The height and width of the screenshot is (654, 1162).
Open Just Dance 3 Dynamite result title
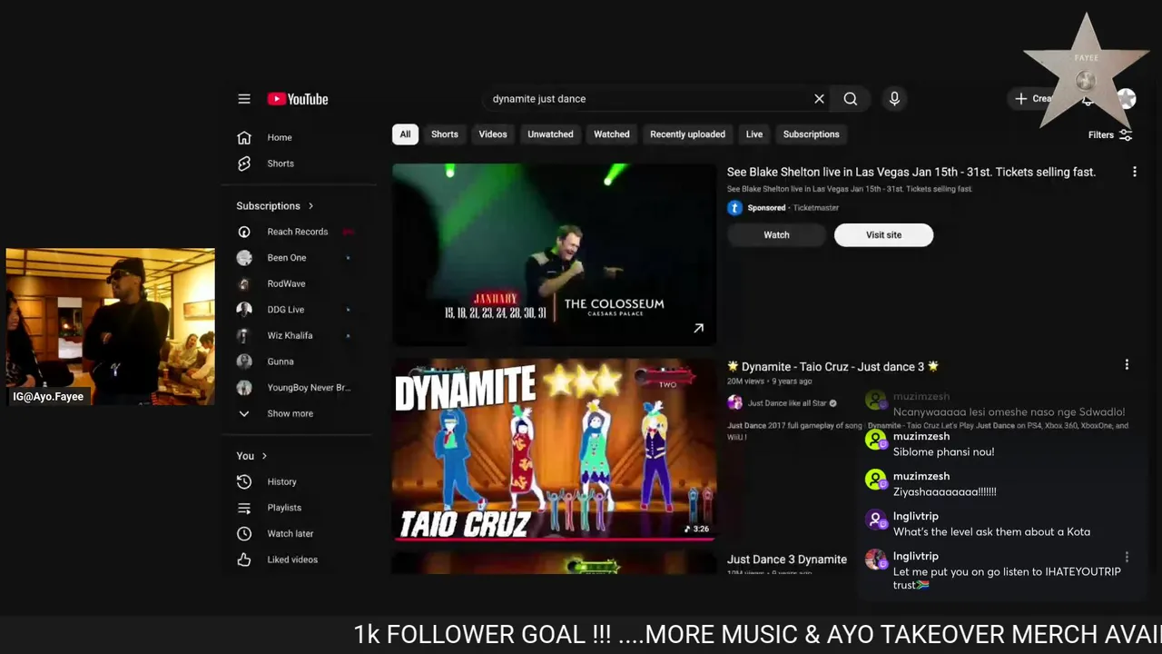click(x=787, y=560)
